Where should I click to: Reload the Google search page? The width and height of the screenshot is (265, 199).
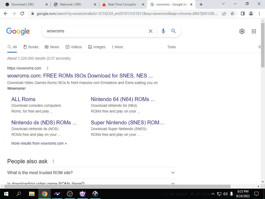[22, 13]
